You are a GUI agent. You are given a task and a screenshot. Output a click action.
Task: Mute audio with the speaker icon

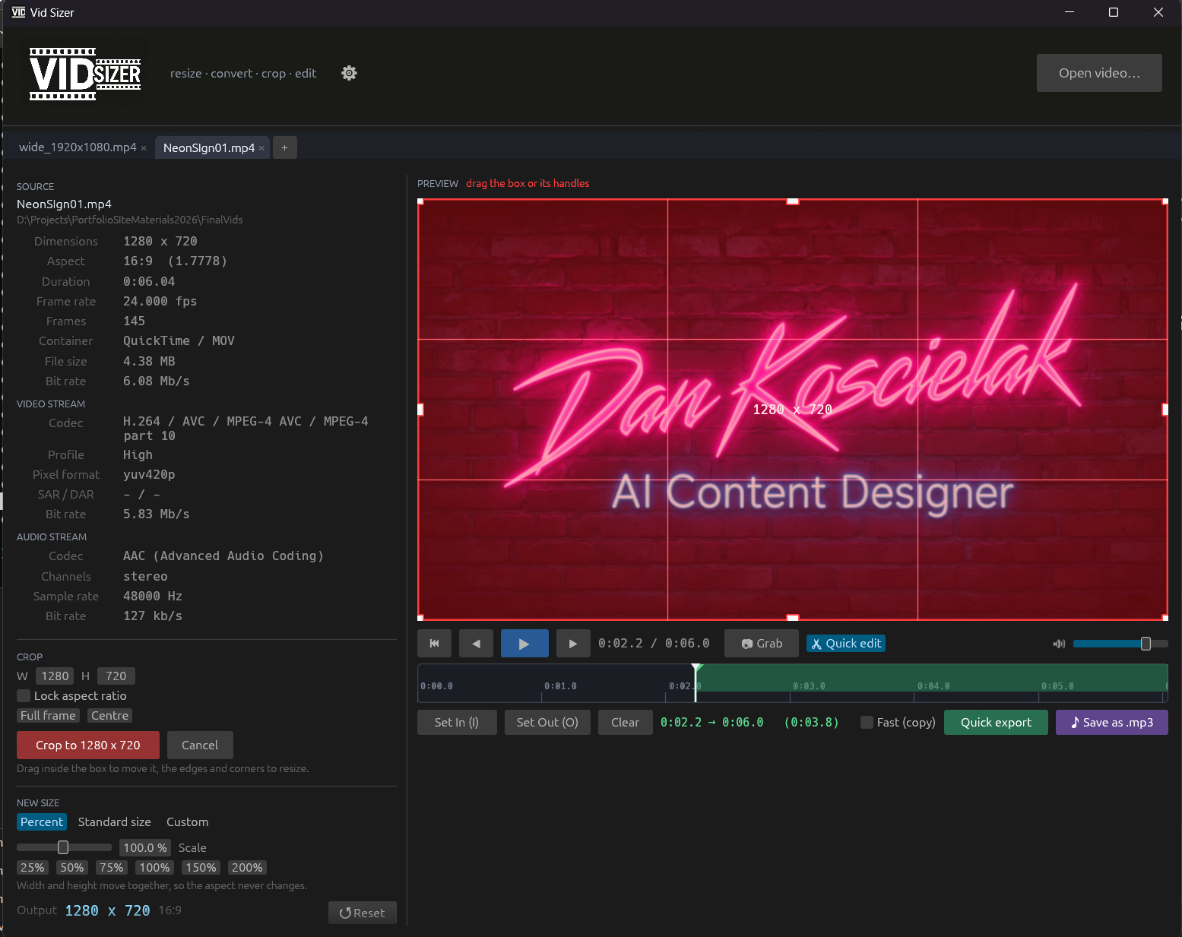click(1059, 644)
